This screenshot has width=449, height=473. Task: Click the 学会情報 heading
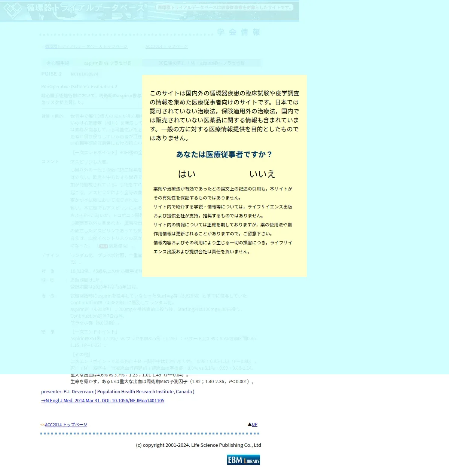point(238,32)
